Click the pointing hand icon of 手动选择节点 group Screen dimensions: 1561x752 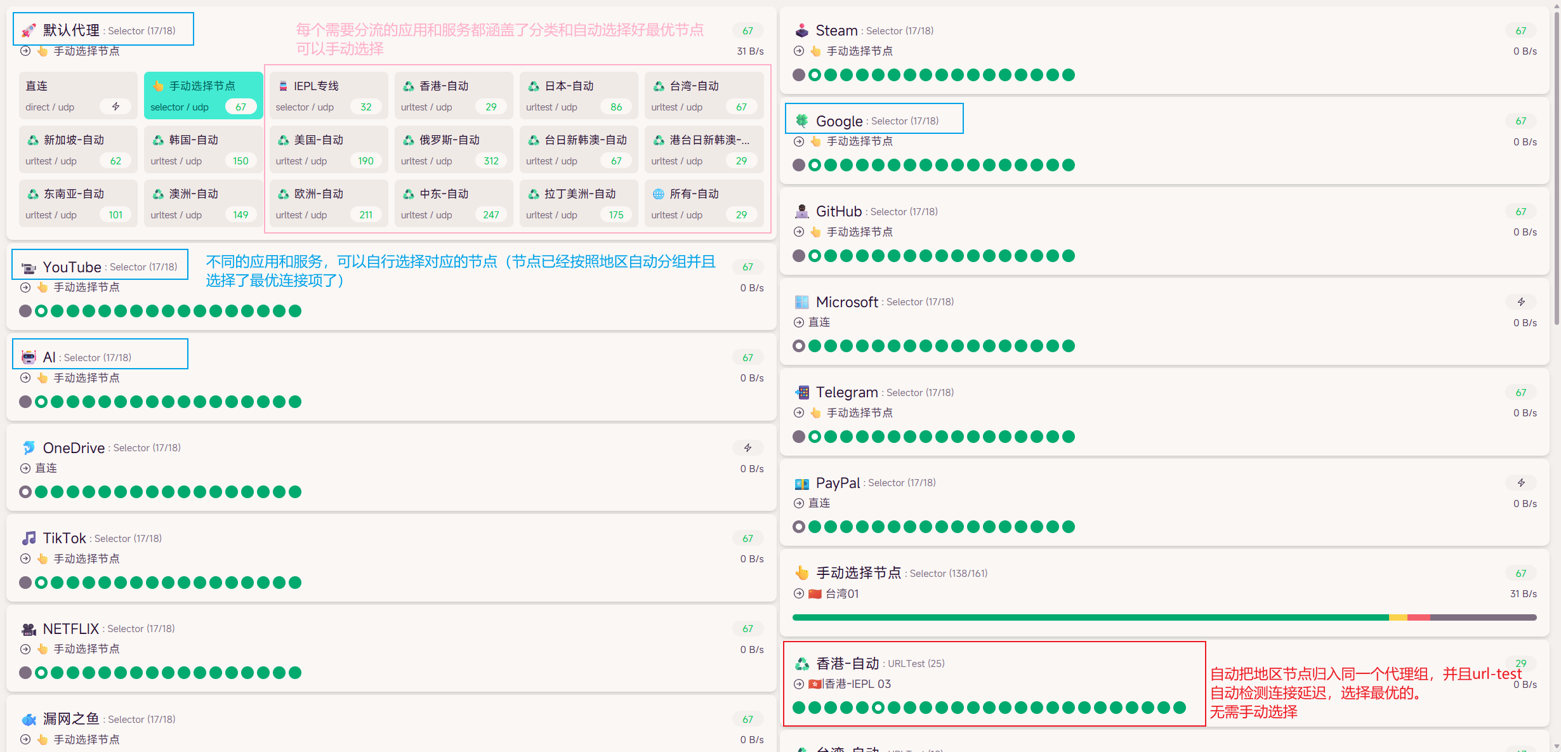point(802,573)
